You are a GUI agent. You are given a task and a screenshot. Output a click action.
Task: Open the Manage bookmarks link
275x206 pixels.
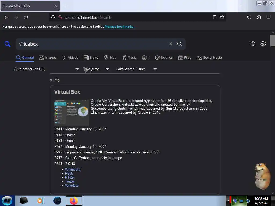pyautogui.click(x=120, y=27)
